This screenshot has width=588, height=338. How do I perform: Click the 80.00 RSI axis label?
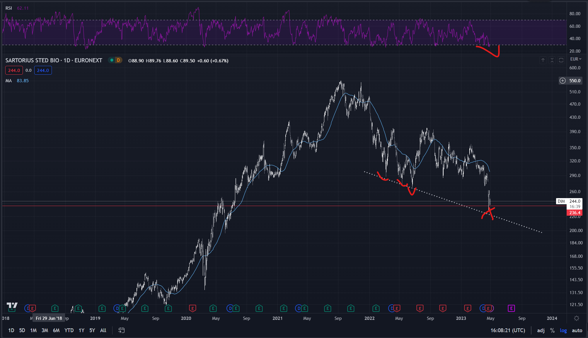pyautogui.click(x=575, y=13)
